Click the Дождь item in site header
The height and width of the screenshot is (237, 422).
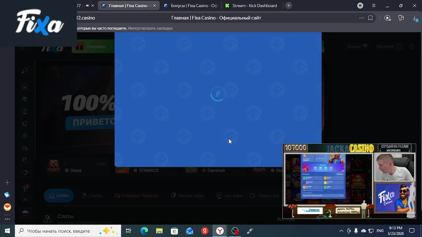coord(357,46)
